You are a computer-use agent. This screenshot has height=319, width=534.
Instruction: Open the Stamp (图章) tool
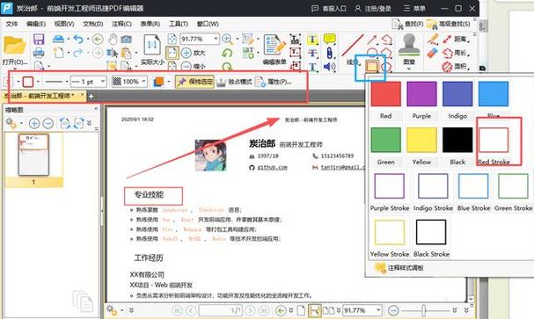click(x=409, y=50)
